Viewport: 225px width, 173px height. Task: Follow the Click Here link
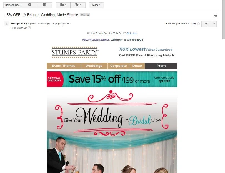[132, 33]
